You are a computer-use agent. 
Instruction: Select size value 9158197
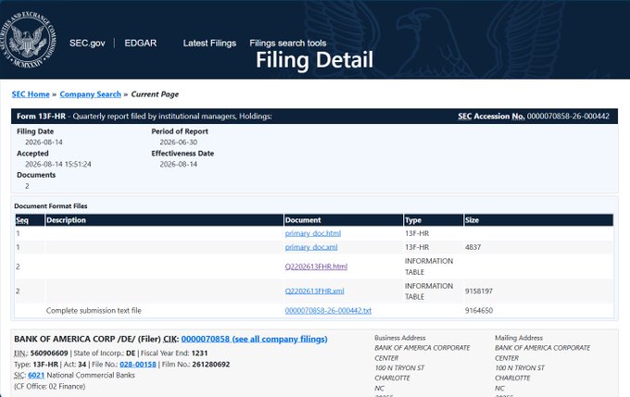(479, 291)
